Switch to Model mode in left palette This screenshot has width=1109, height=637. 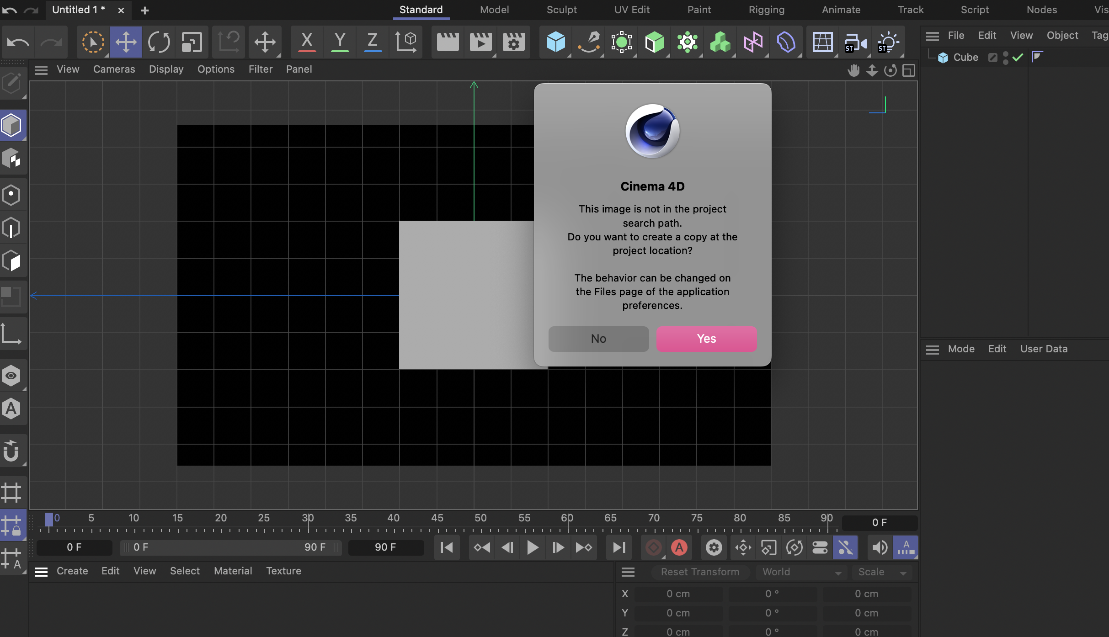[x=12, y=125]
